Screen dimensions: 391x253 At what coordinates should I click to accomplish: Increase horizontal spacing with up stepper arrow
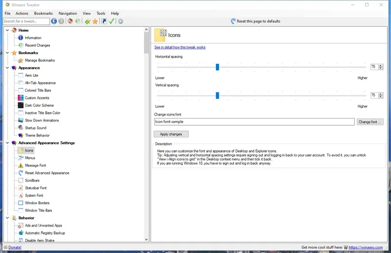[x=381, y=65]
